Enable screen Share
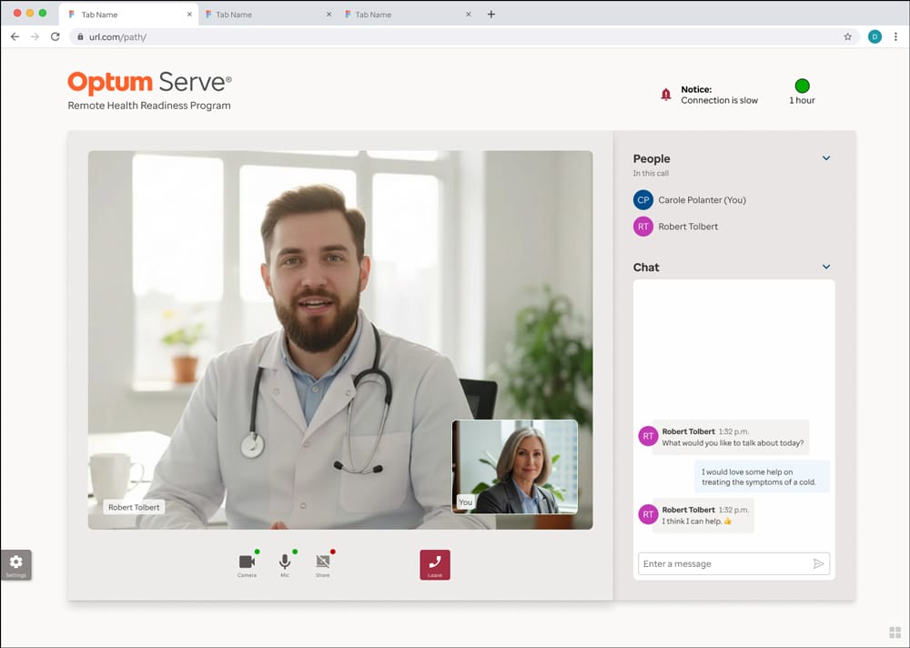Viewport: 910px width, 648px height. click(x=322, y=562)
